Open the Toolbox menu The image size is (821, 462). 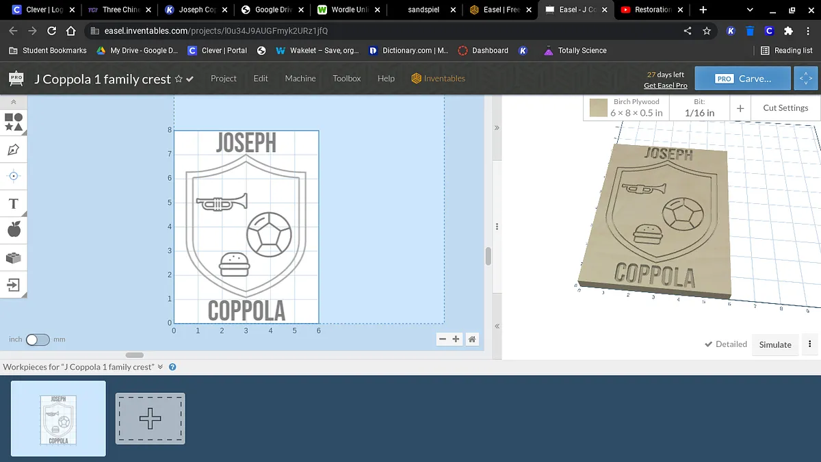pos(346,79)
